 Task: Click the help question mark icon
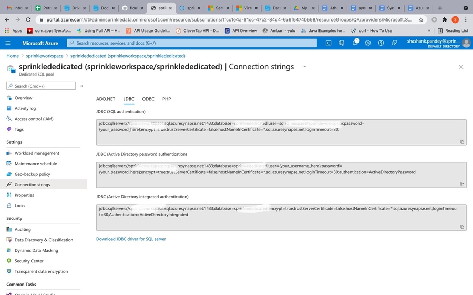point(381,43)
